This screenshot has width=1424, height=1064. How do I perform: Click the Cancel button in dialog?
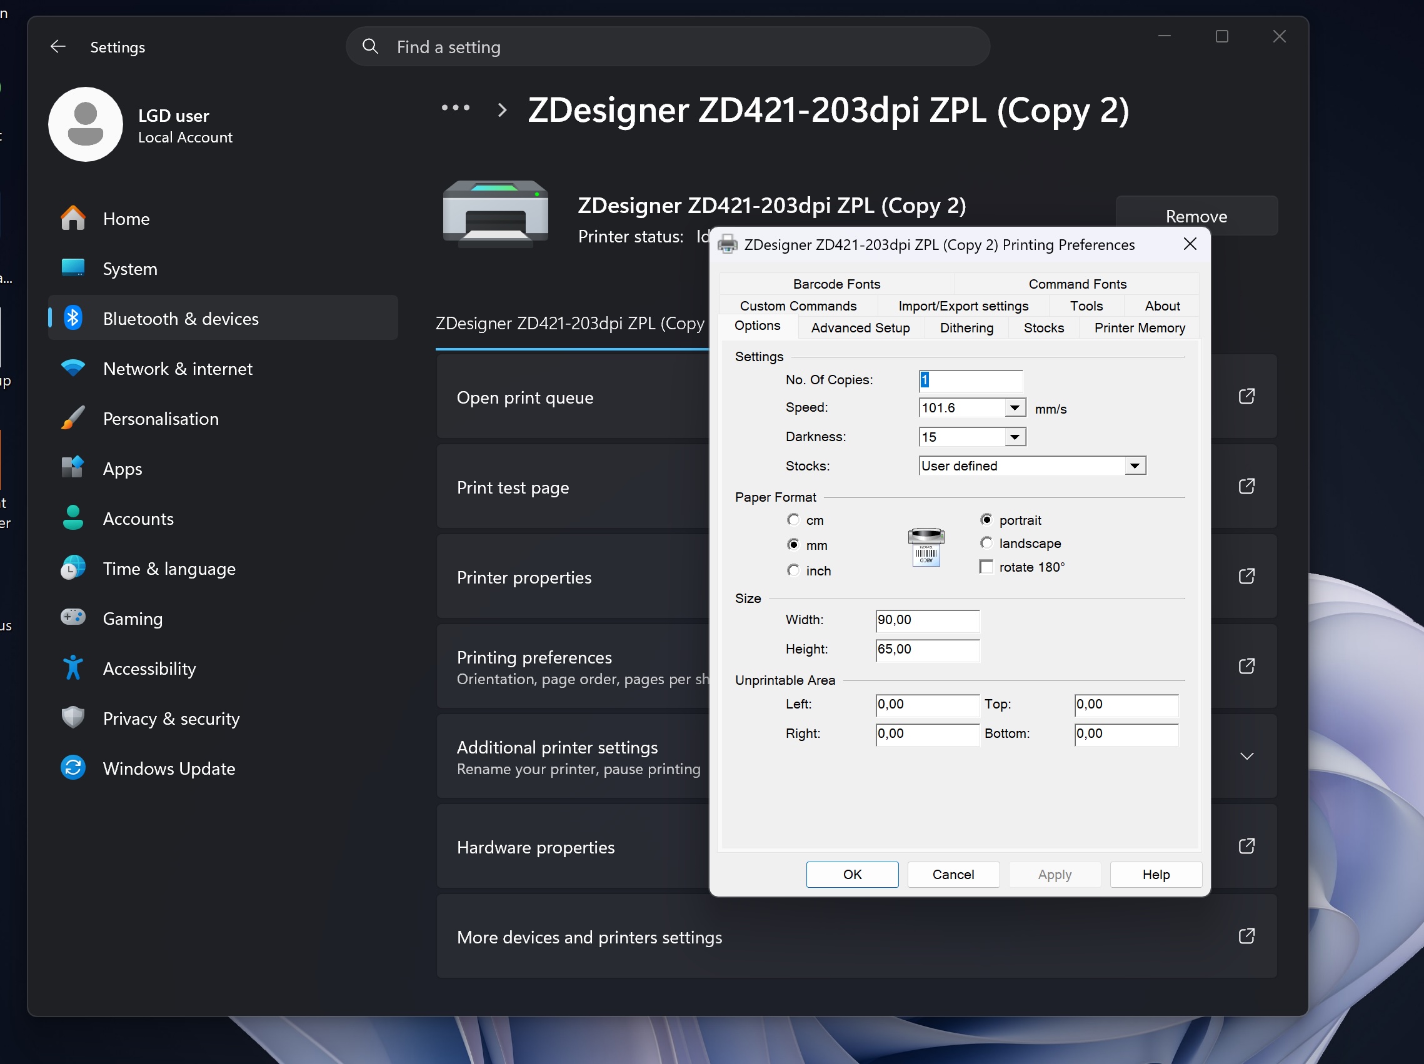coord(953,874)
